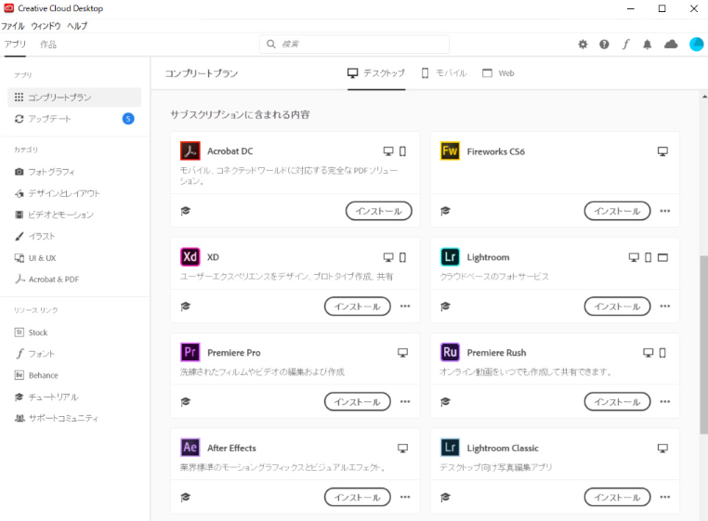Screen dimensions: 708x521
Task: Install Premiere Rush
Action: [x=617, y=402]
